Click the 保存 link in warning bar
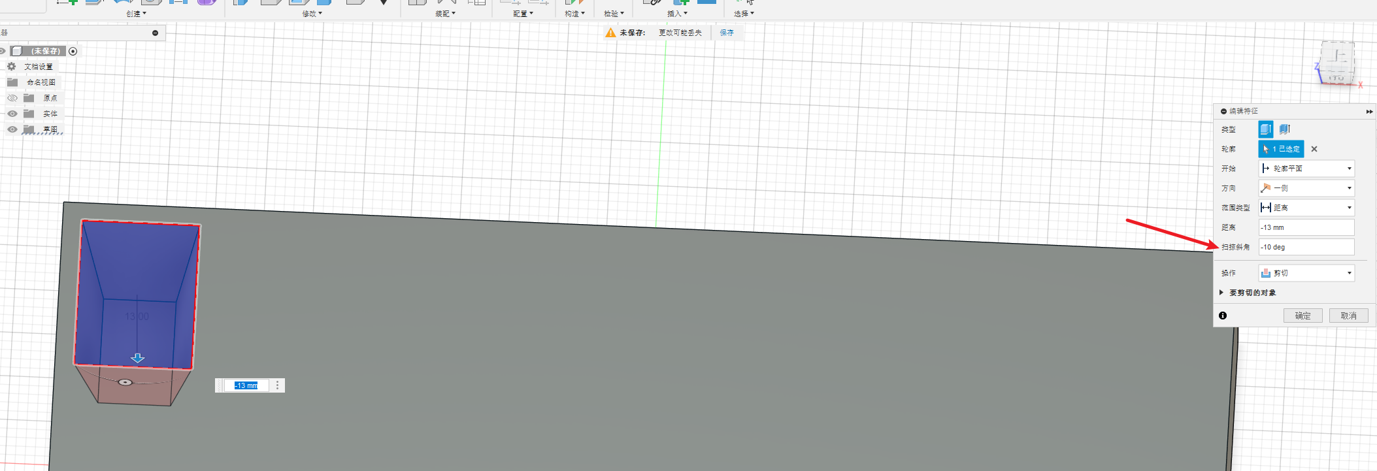 [727, 33]
